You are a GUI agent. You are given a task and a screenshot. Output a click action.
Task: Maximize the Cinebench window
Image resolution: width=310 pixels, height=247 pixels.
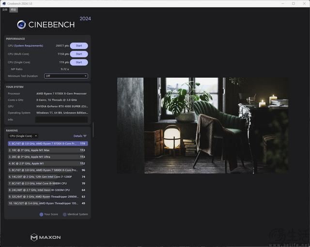(293, 3)
